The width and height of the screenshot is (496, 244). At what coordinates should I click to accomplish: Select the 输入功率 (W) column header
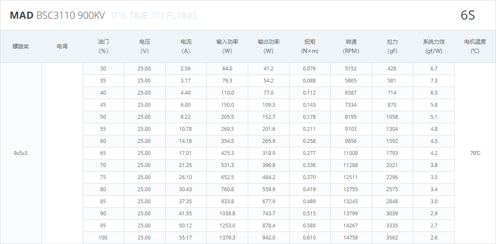(x=227, y=46)
